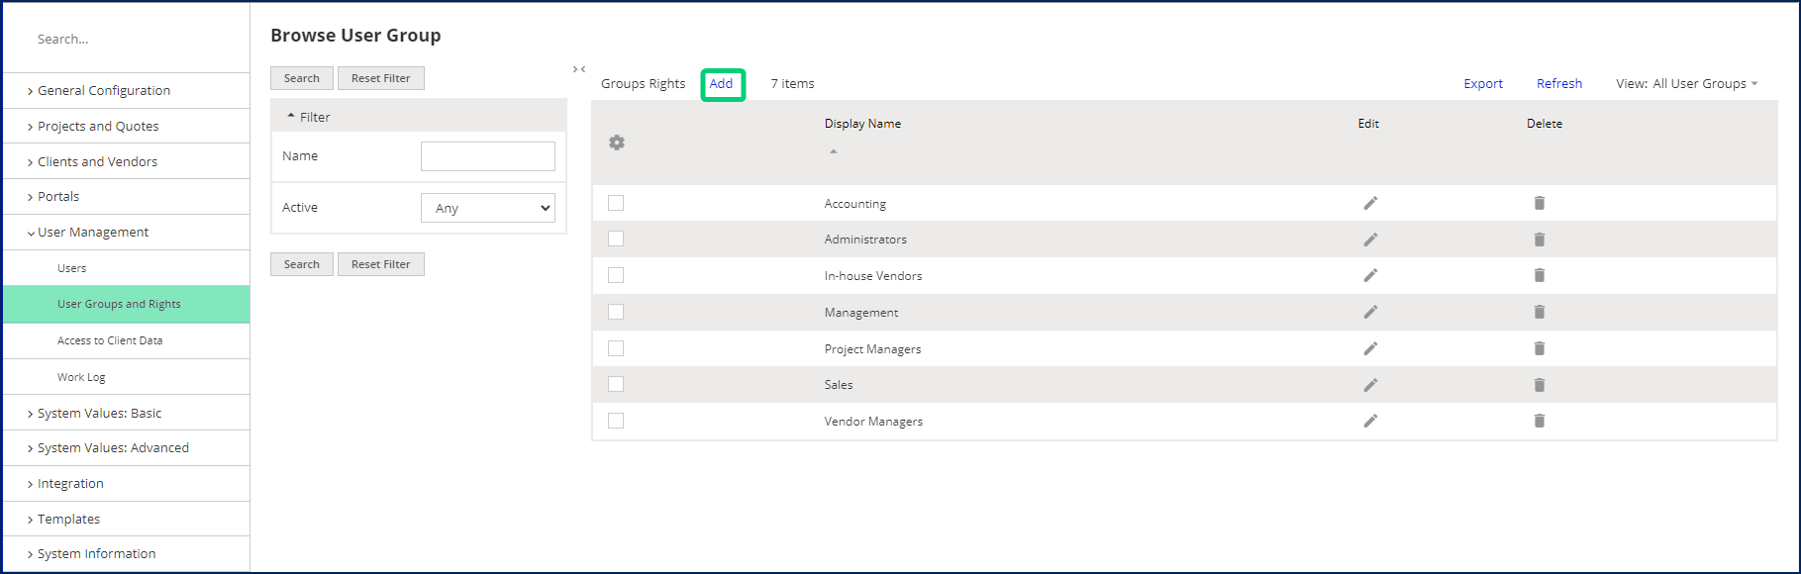Viewport: 1801px width, 574px height.
Task: Click the Export link
Action: pyautogui.click(x=1483, y=84)
